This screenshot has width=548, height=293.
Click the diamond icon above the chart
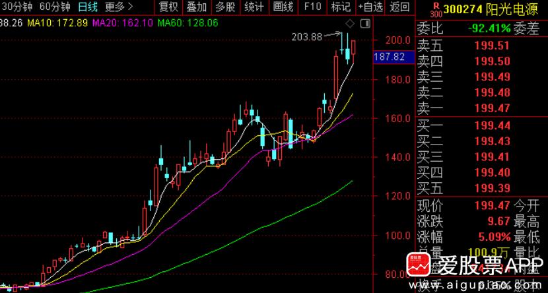[350, 24]
